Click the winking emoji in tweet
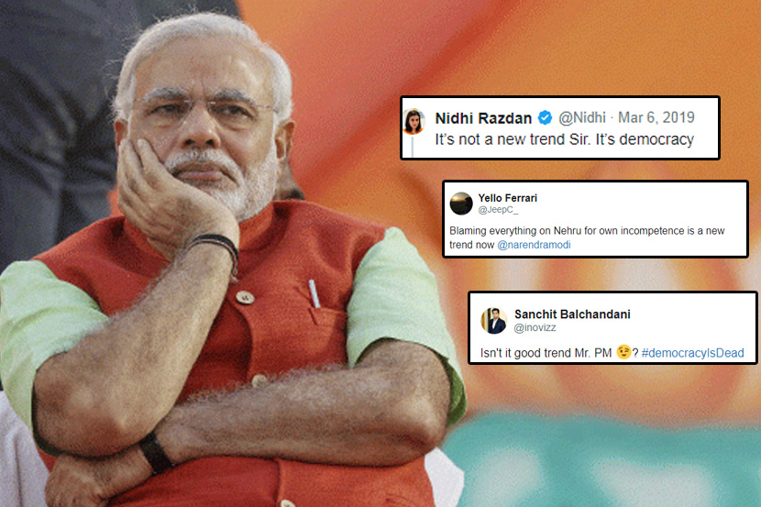 coord(623,352)
